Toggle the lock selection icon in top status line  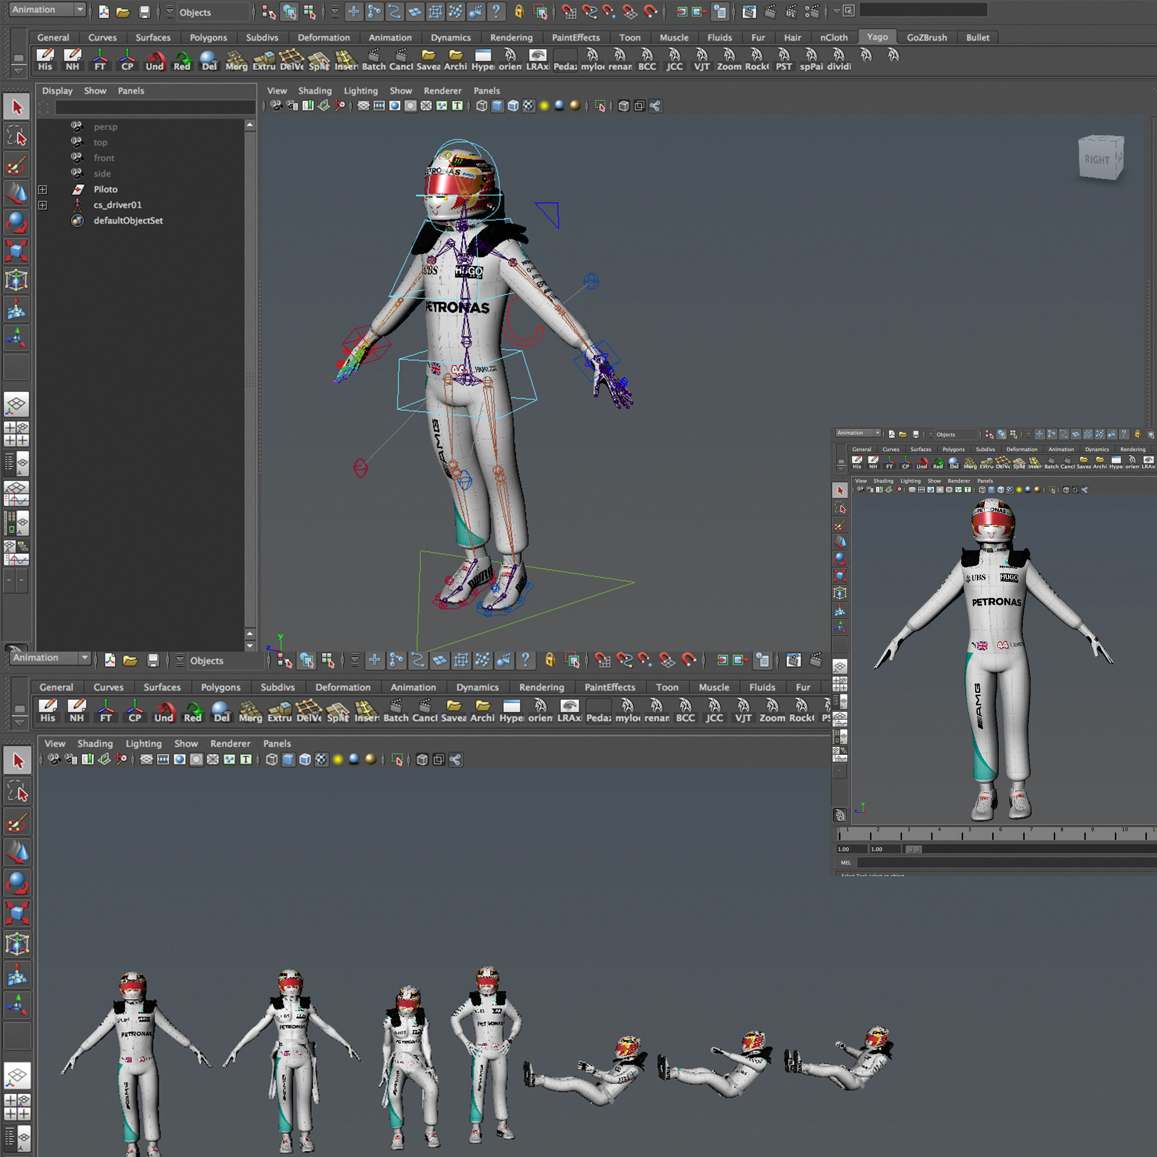pos(519,12)
